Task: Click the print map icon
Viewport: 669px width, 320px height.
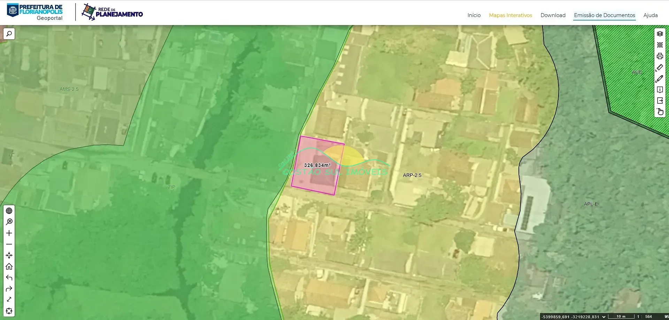Action: click(x=660, y=56)
